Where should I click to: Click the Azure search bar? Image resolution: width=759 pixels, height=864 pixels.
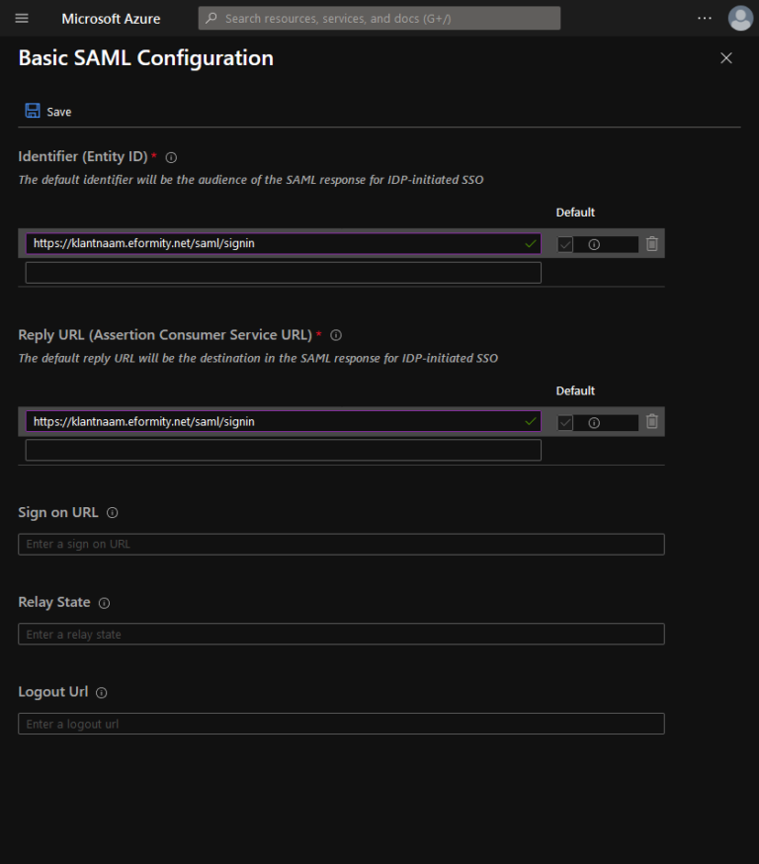(x=379, y=18)
